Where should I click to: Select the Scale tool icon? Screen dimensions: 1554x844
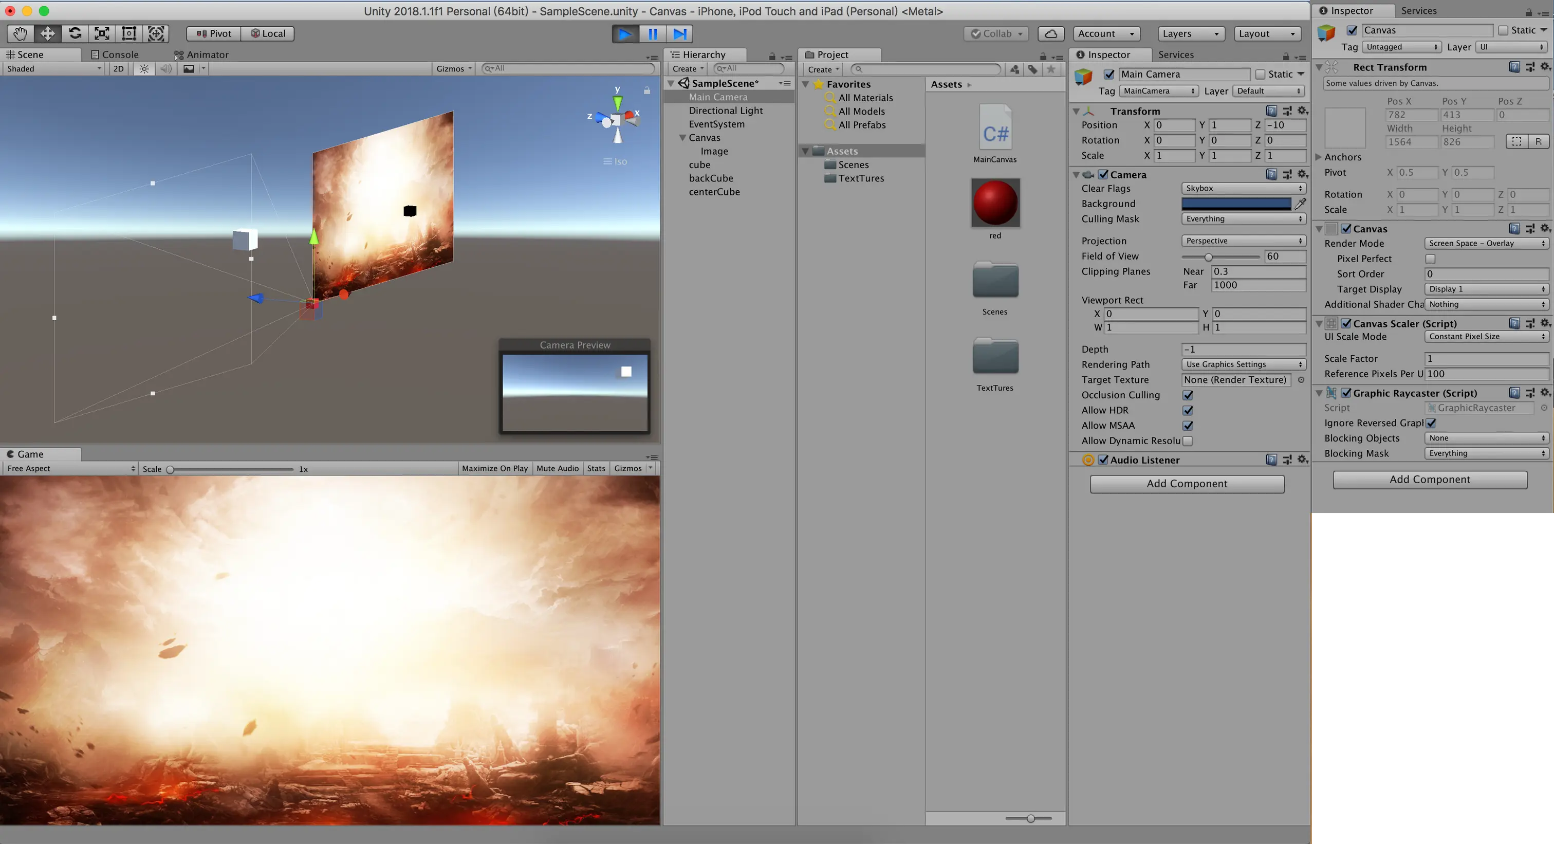tap(102, 34)
